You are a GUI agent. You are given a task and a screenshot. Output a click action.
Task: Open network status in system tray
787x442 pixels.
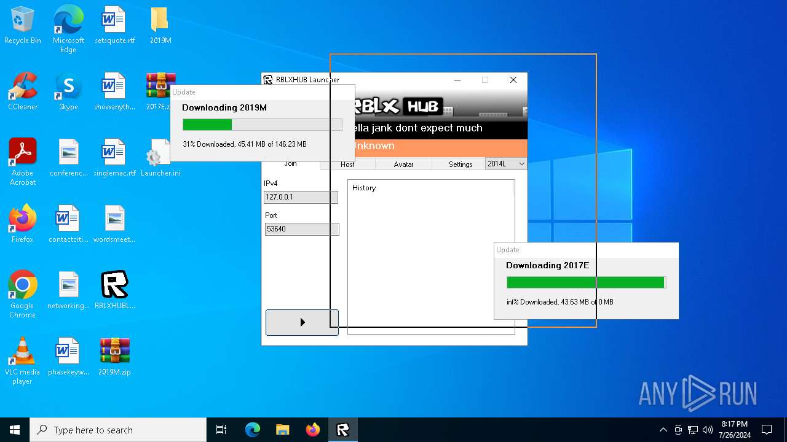click(x=693, y=430)
